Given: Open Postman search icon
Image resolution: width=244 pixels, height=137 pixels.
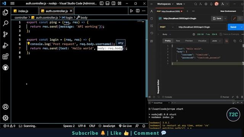Looking at the screenshot, I should coord(196,4).
